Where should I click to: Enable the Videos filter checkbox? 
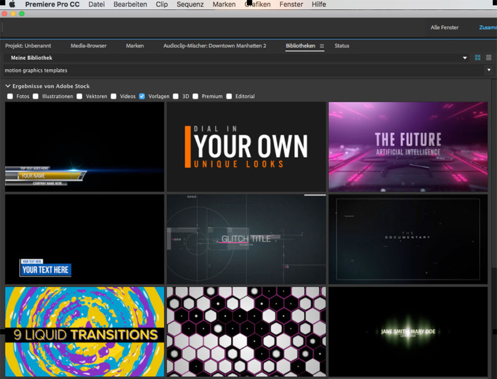[x=114, y=96]
